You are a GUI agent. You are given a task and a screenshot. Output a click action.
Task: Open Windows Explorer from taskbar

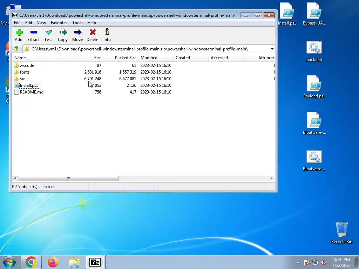point(75,262)
